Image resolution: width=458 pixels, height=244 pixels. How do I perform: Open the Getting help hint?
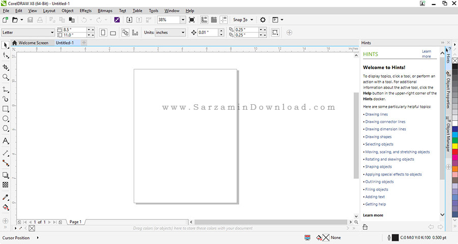click(376, 204)
